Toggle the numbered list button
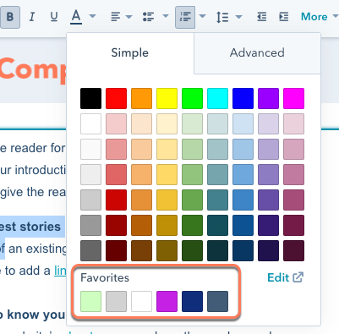This screenshot has height=334, width=339. (185, 17)
